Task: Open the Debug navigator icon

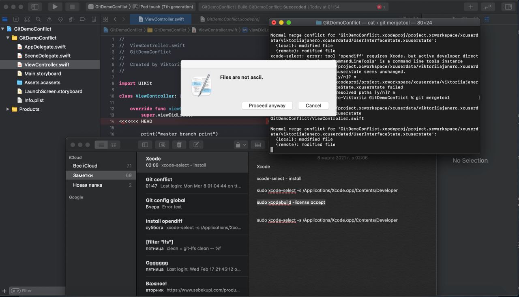Action: [x=71, y=19]
